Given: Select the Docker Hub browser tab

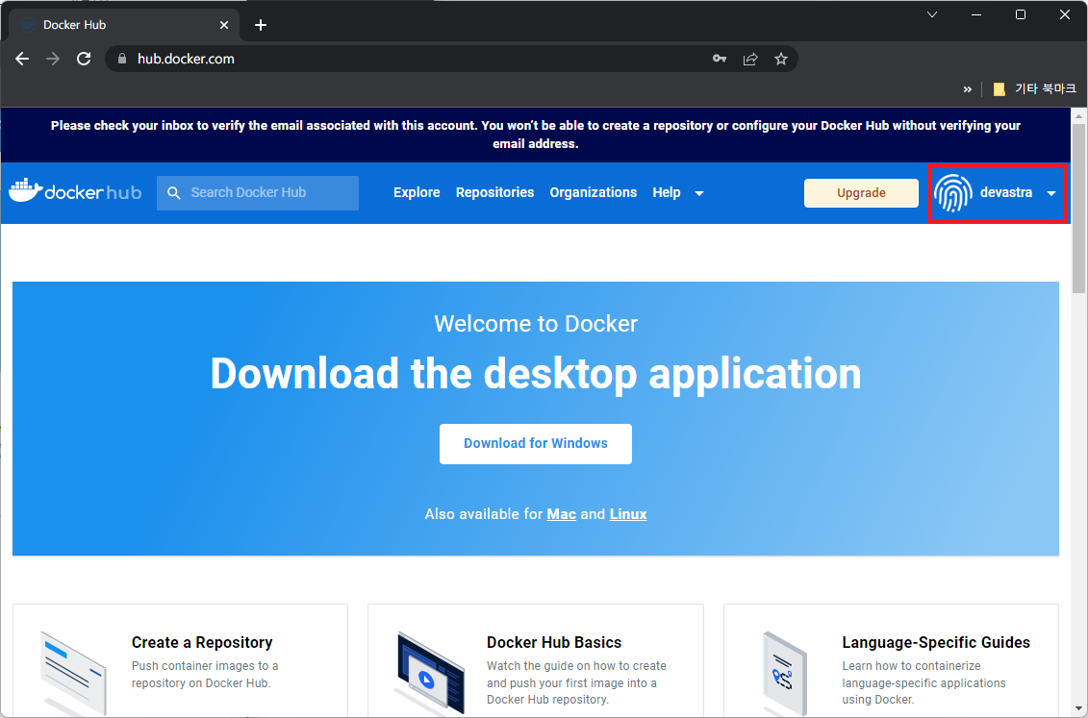Looking at the screenshot, I should [125, 25].
